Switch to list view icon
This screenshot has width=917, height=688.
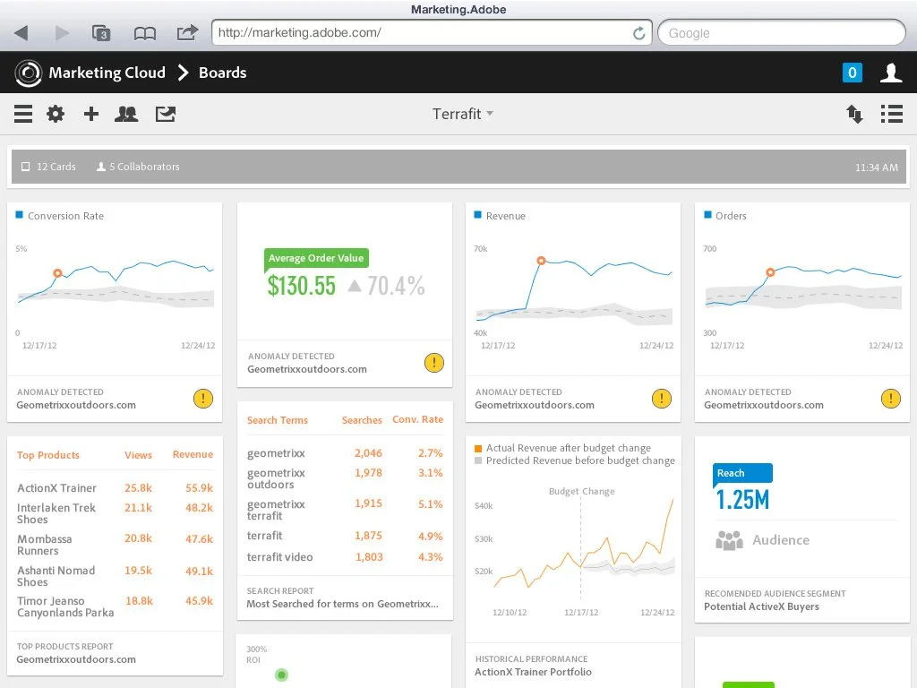click(891, 114)
